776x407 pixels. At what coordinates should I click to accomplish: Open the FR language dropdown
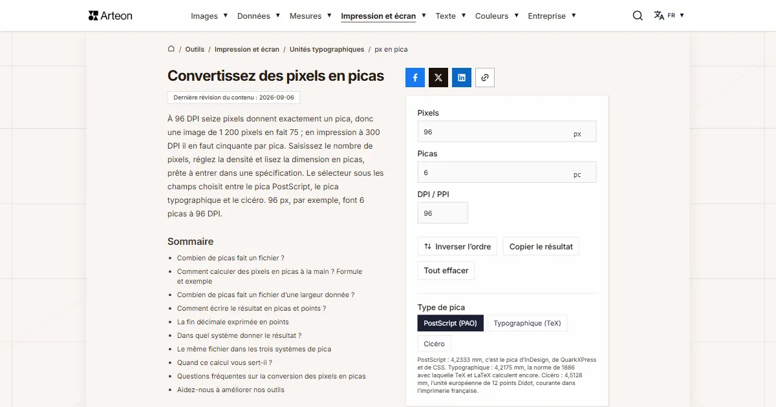(676, 16)
